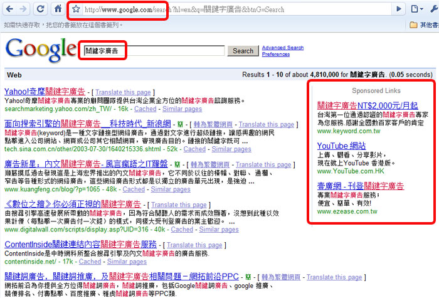439x298 pixels.
Task: Translate the Yahoo!奇摩 result page
Action: pyautogui.click(x=123, y=92)
